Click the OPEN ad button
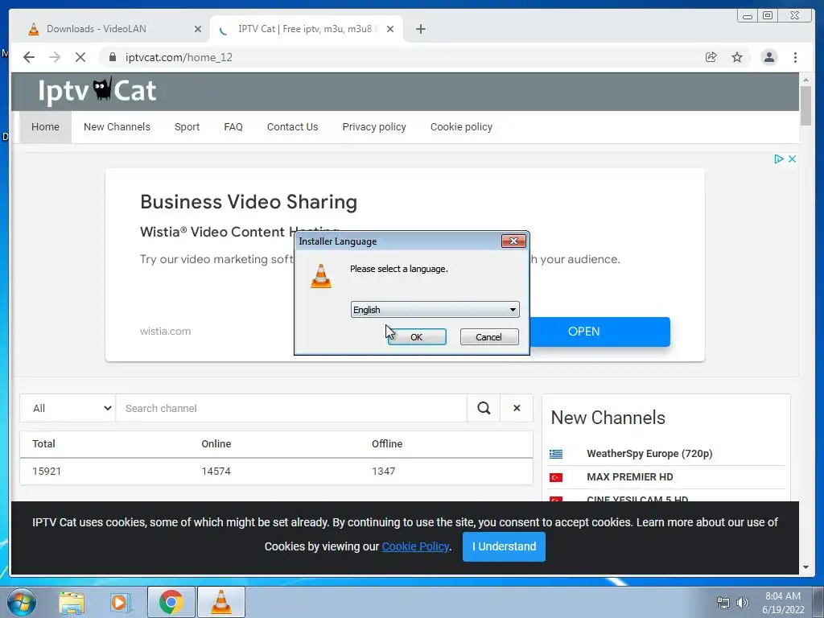 [599, 332]
